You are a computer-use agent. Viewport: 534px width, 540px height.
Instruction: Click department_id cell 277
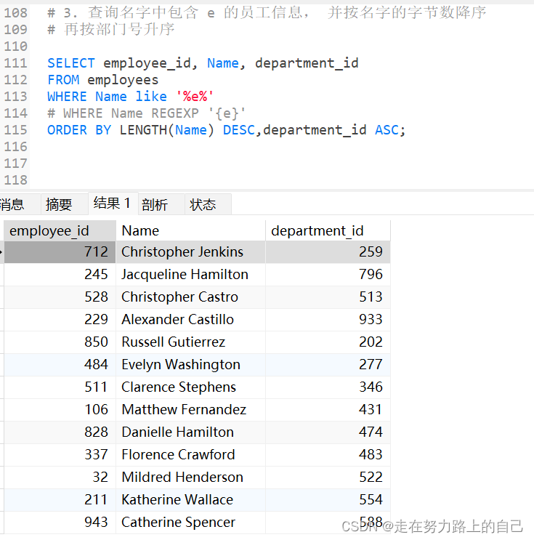click(x=328, y=365)
